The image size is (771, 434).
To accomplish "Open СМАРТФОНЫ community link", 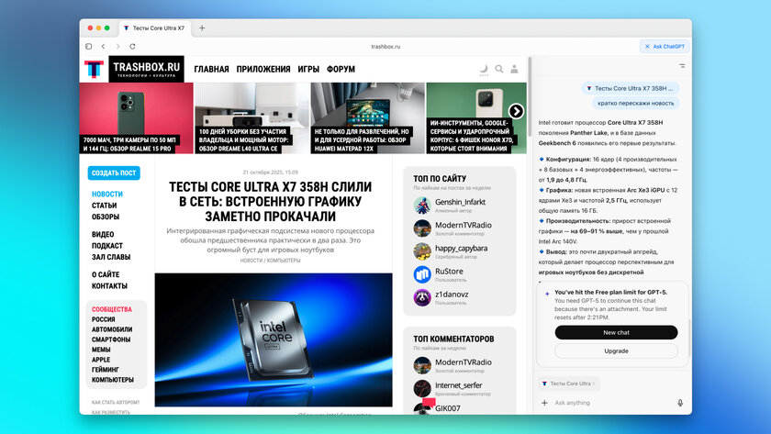I will coord(111,339).
